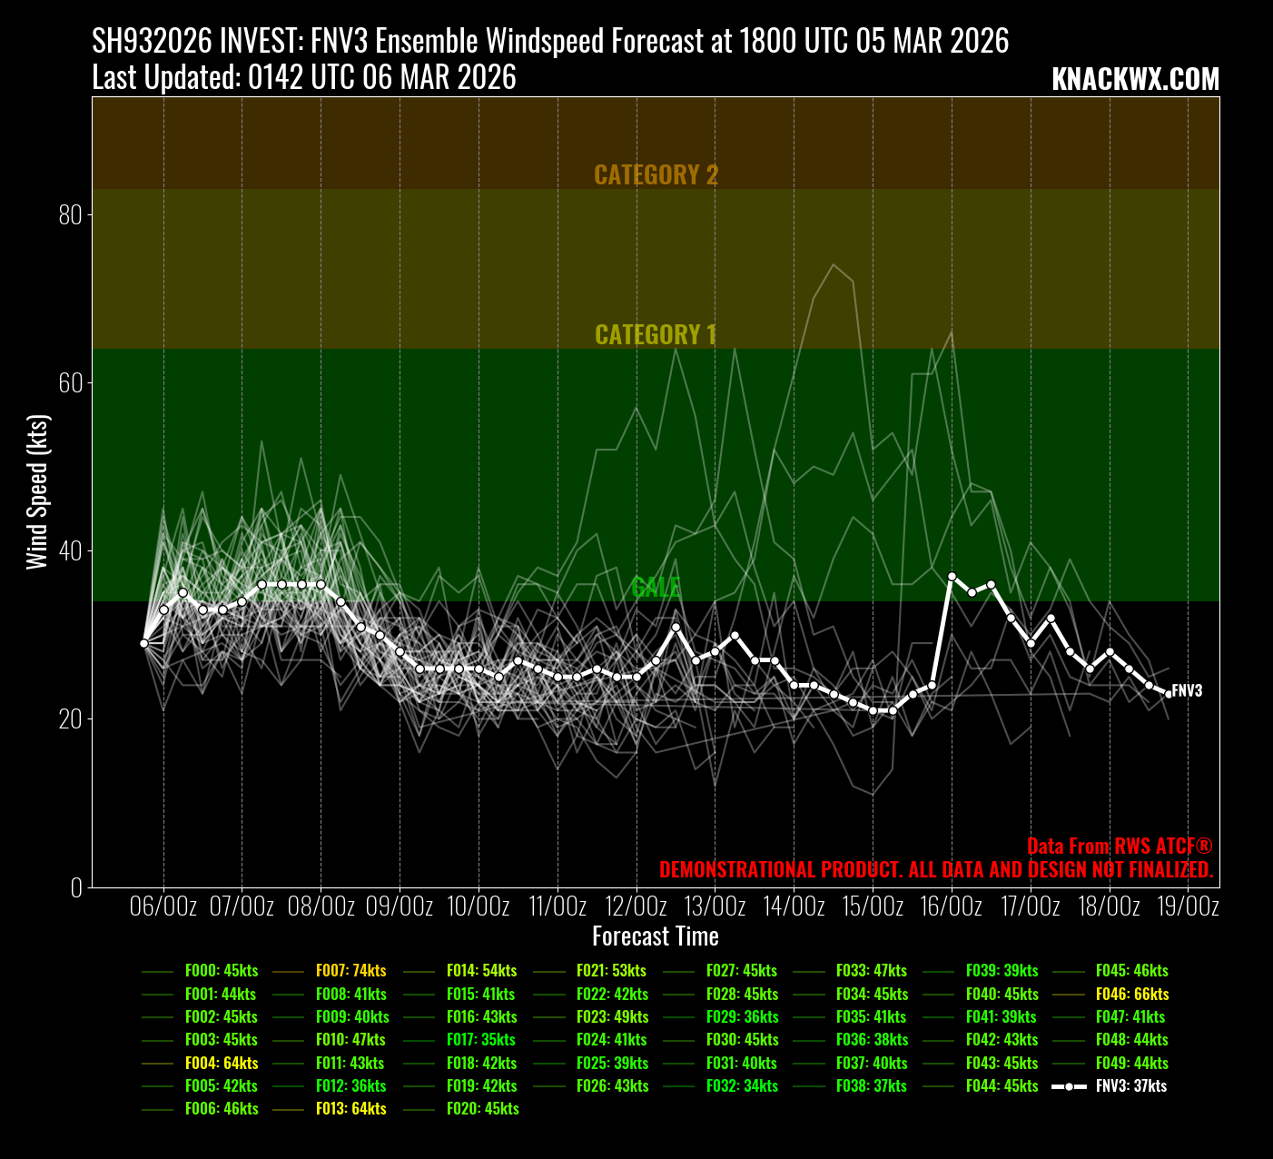
Task: Click the CATEGORY 2 band label
Action: click(x=656, y=175)
